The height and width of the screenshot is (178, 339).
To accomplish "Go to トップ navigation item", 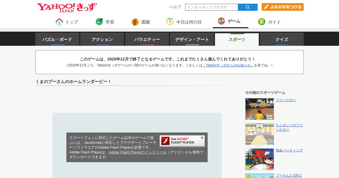I will click(67, 22).
